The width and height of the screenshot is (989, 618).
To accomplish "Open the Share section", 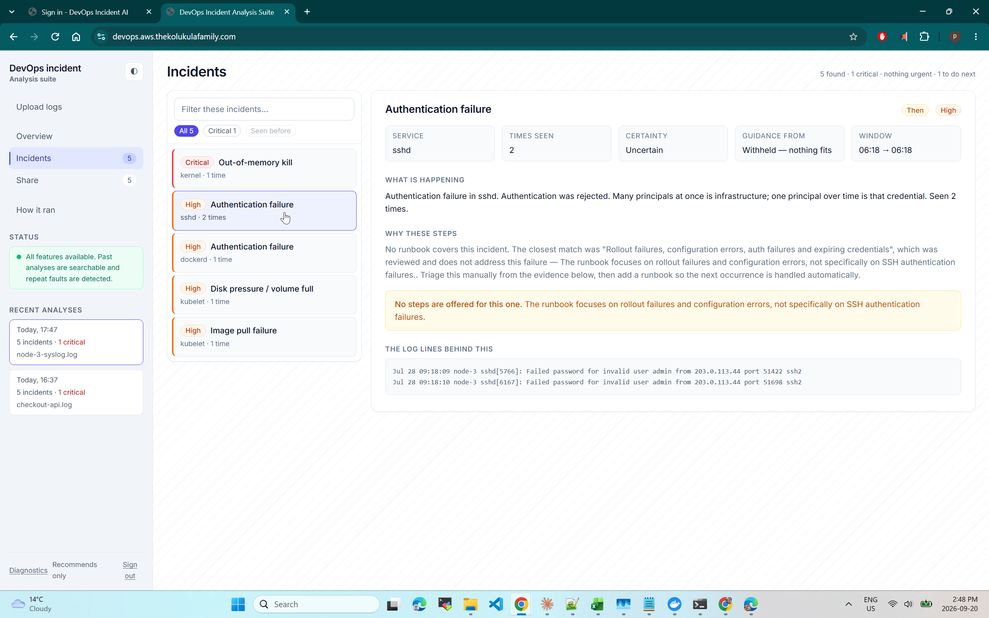I will tap(76, 180).
